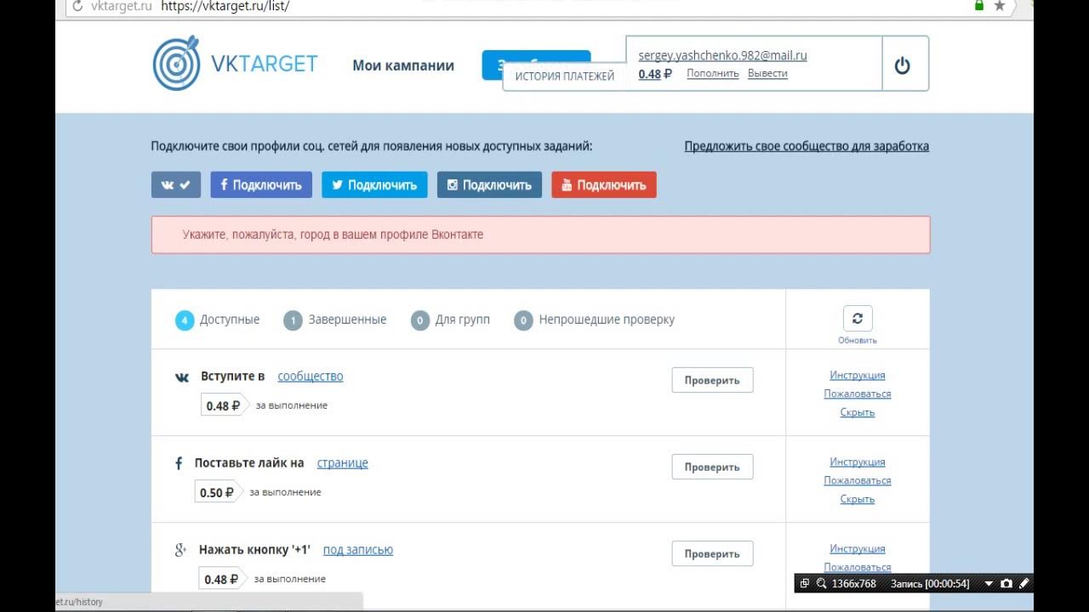This screenshot has width=1089, height=612.
Task: Click the green lock icon in address bar
Action: tap(979, 5)
